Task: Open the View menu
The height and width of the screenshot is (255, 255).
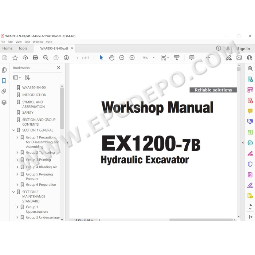Action: pyautogui.click(x=19, y=42)
